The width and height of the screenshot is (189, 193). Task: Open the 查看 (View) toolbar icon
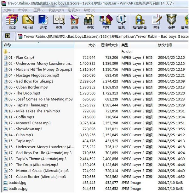tap(59, 22)
